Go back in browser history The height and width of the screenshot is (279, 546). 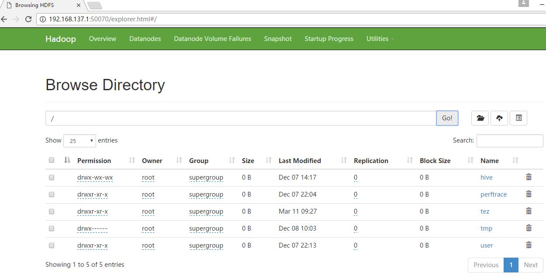click(4, 19)
